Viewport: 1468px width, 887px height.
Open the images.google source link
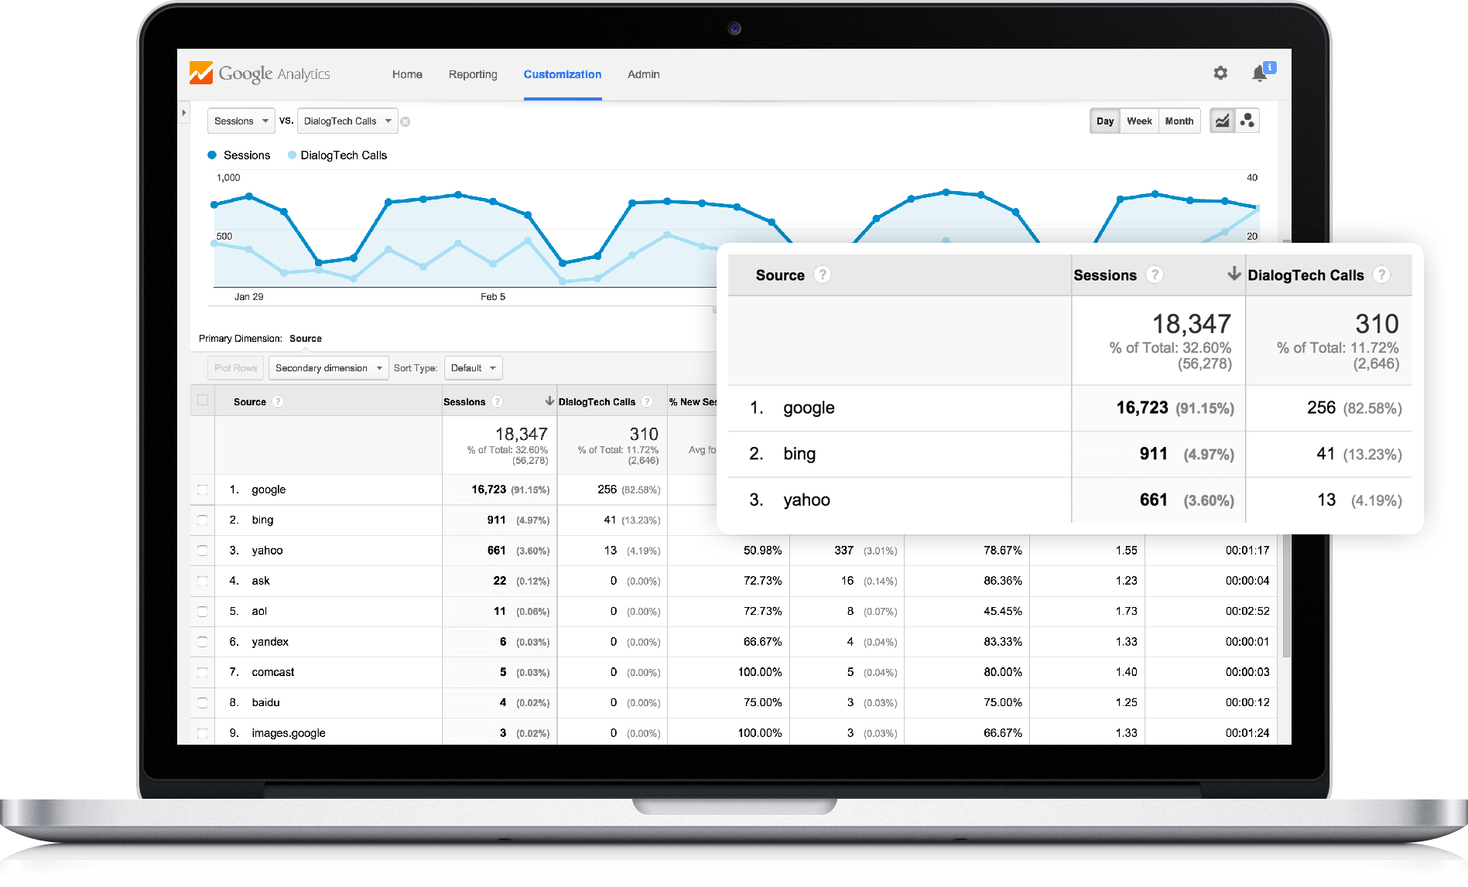pyautogui.click(x=289, y=733)
